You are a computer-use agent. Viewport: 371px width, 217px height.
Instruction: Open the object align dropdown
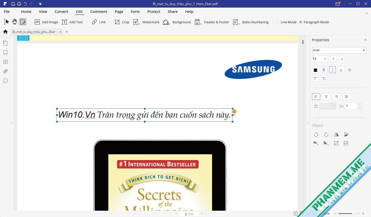(x=316, y=143)
